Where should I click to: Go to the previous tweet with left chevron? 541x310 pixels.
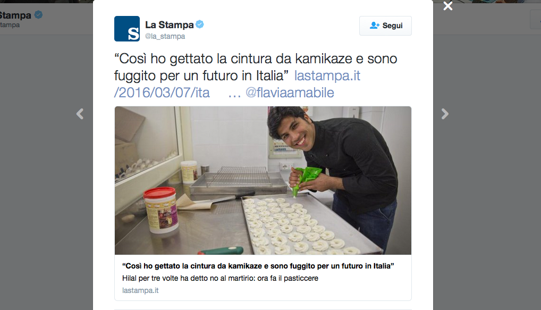pyautogui.click(x=80, y=114)
